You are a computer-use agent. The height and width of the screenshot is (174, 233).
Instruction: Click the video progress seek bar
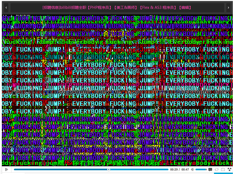tap(91, 169)
